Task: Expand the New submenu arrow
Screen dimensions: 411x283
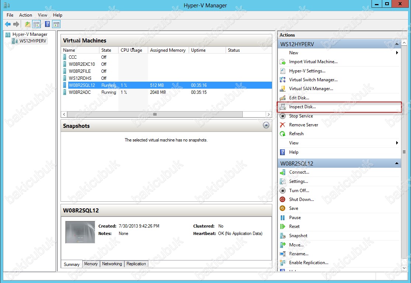Action: click(x=397, y=53)
